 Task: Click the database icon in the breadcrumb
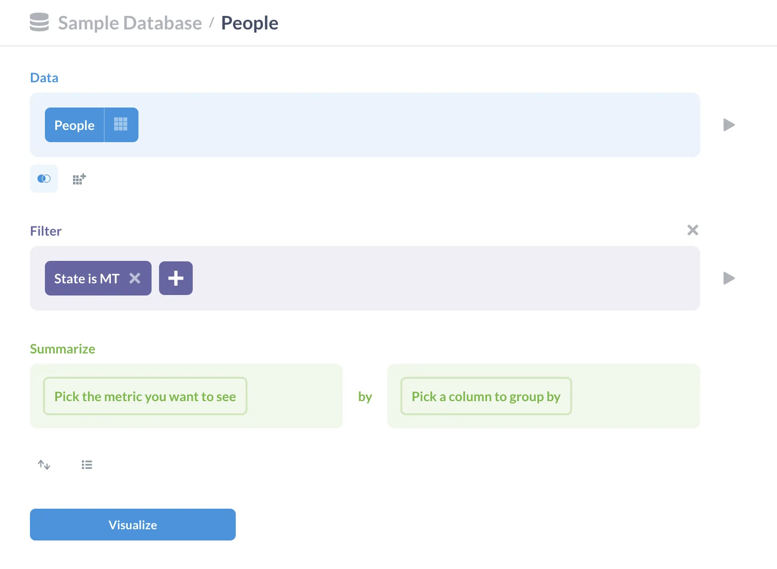click(39, 22)
